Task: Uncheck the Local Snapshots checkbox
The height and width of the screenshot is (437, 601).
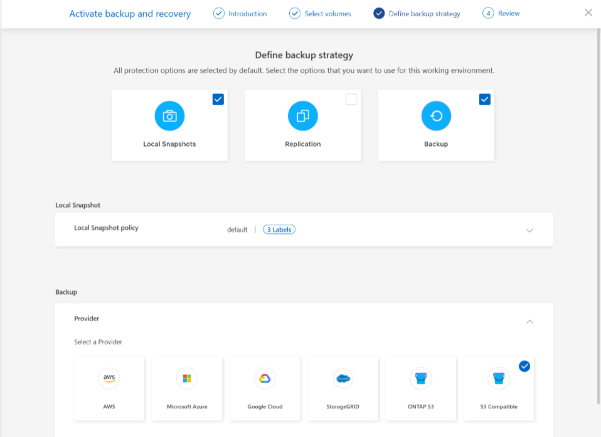Action: pos(218,99)
